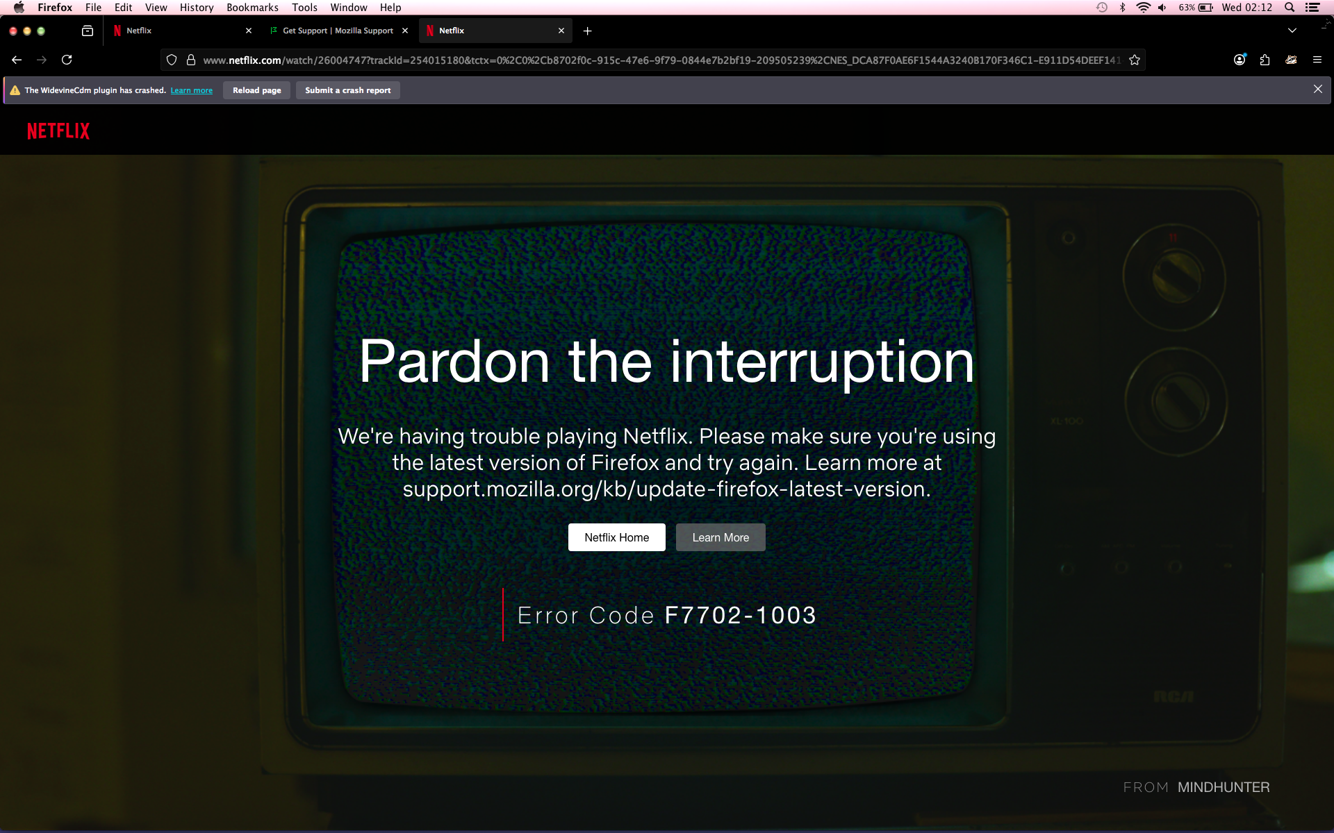Screen dimensions: 1334x833
Task: Click the Learn More button
Action: 720,537
